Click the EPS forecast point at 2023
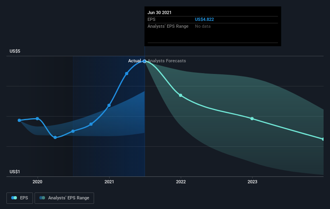The height and width of the screenshot is (209, 330). [252, 119]
